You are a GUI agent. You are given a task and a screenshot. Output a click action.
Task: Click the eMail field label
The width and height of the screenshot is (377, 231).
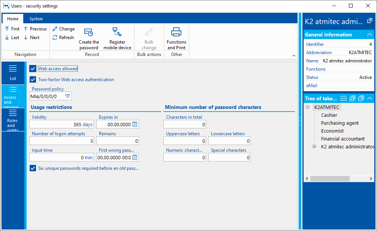[x=311, y=86]
